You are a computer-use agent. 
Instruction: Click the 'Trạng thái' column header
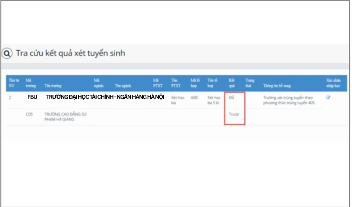250,83
